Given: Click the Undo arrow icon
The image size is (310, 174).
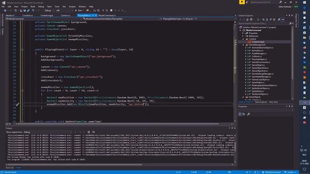Looking at the screenshot, I should 33,11.
